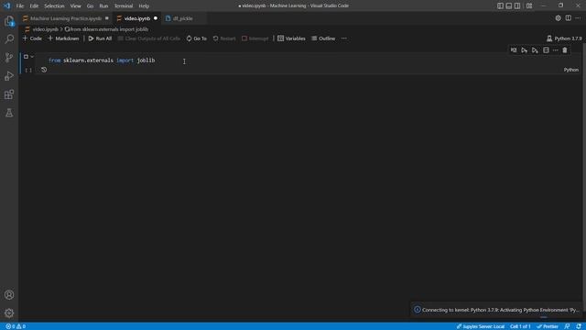Open the File menu

[x=20, y=6]
